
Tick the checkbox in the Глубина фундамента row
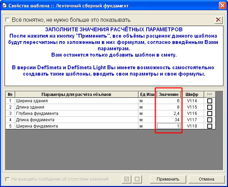tap(209, 114)
